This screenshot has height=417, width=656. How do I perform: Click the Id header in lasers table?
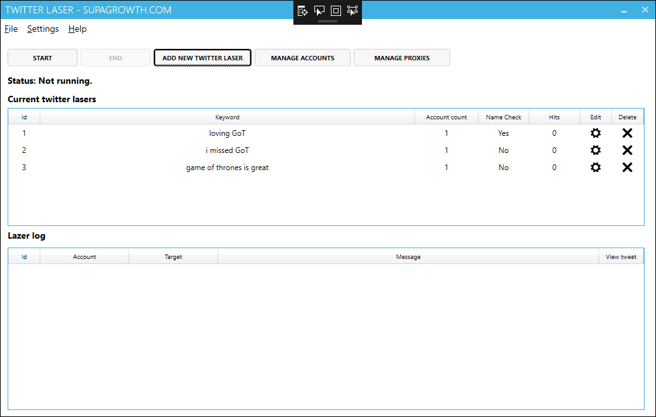click(x=24, y=117)
